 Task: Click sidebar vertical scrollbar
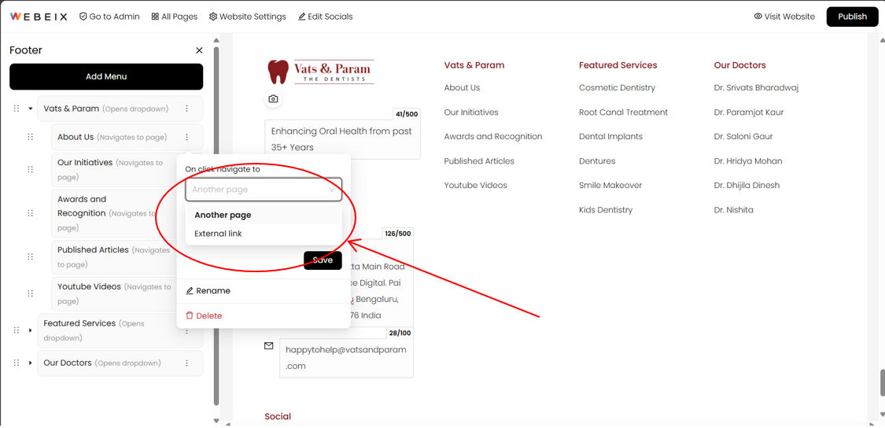click(x=216, y=226)
